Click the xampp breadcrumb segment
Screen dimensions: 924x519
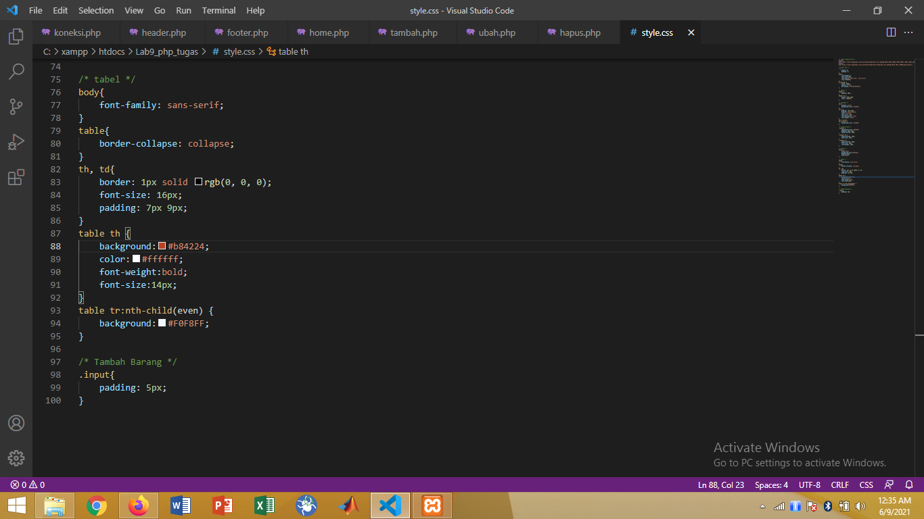coord(74,51)
